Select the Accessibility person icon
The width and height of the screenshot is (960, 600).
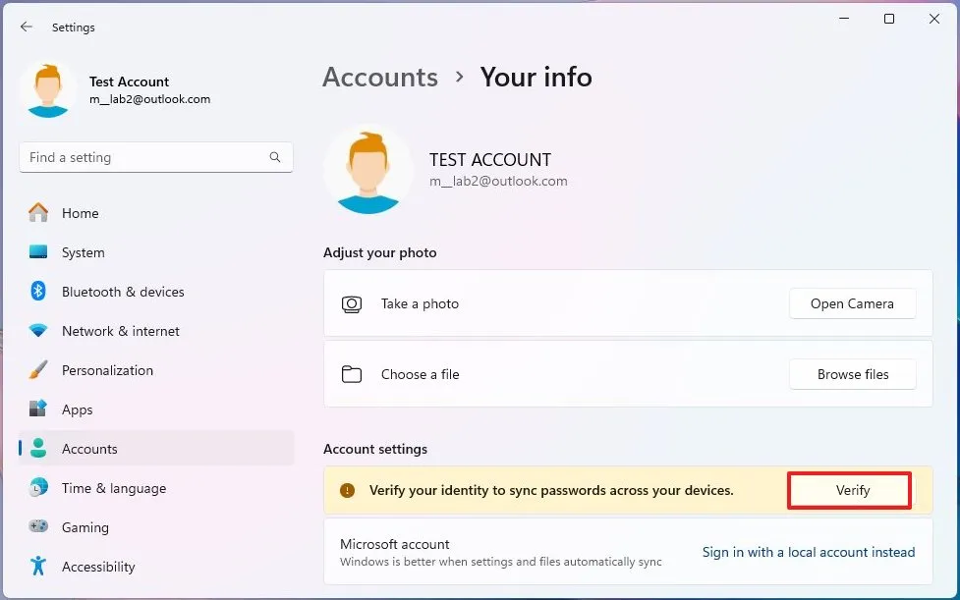(x=39, y=567)
